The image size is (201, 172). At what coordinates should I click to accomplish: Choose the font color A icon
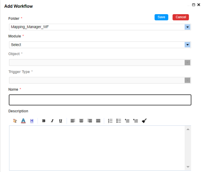pos(23,121)
